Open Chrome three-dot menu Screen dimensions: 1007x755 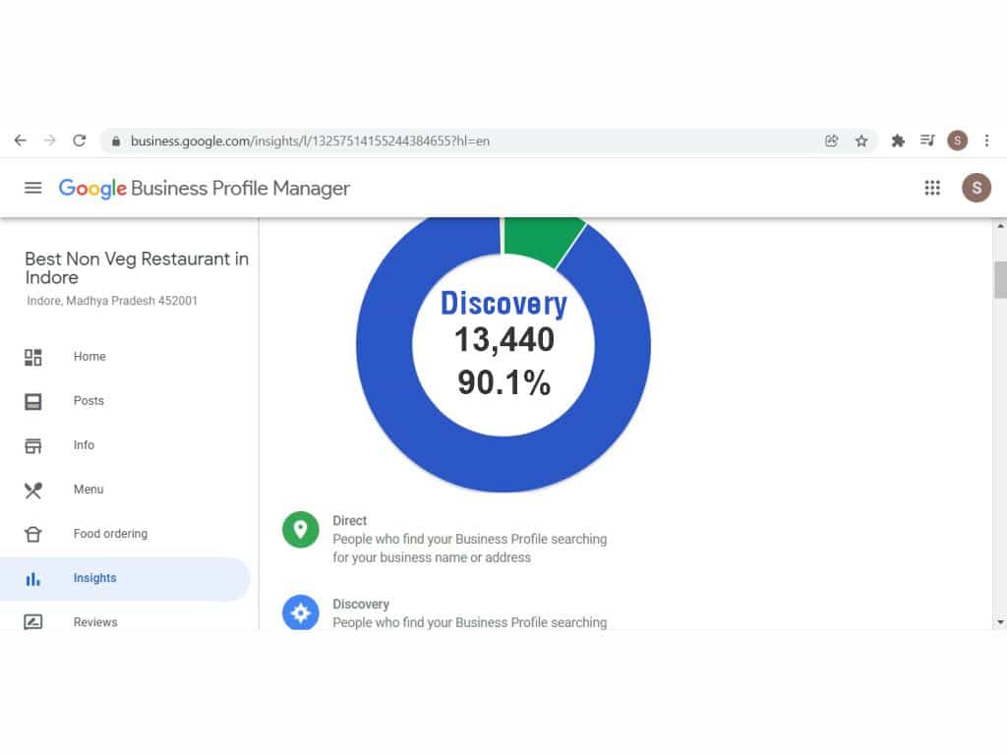tap(986, 141)
